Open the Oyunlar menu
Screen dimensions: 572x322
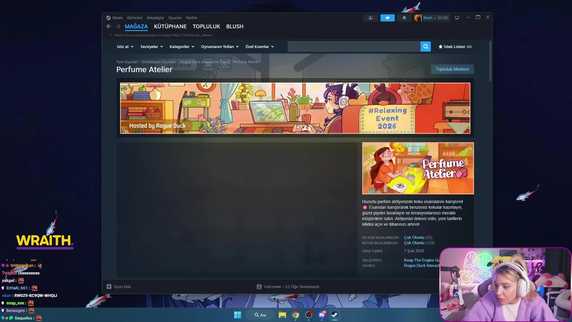(175, 18)
